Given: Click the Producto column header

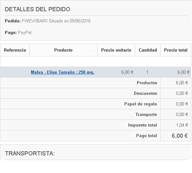Looking at the screenshot, I should (x=63, y=50).
